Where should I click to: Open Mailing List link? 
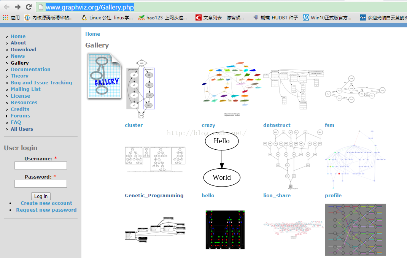point(26,89)
